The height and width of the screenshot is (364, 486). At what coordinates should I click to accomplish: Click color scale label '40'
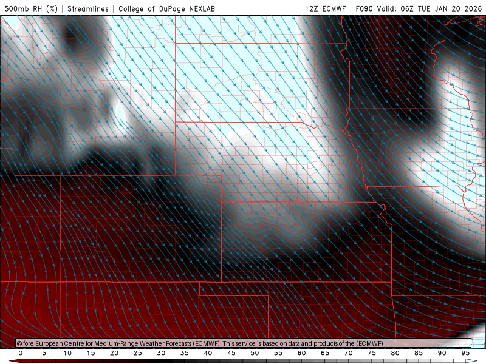208,353
